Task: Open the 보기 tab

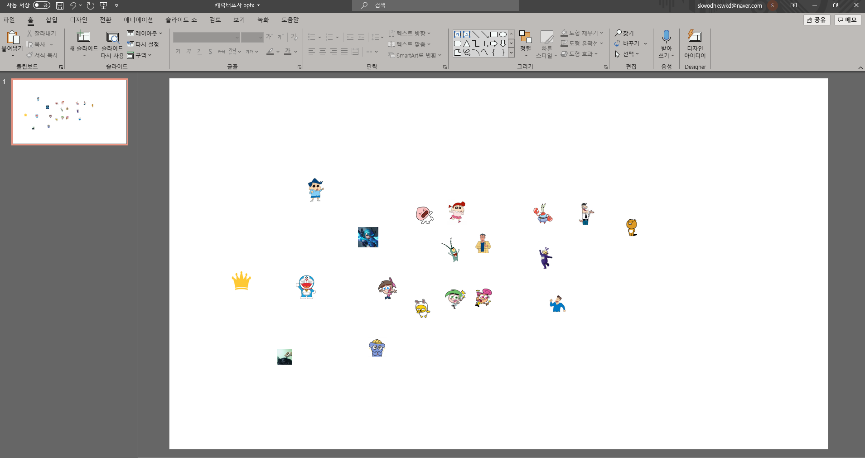Action: pyautogui.click(x=239, y=20)
